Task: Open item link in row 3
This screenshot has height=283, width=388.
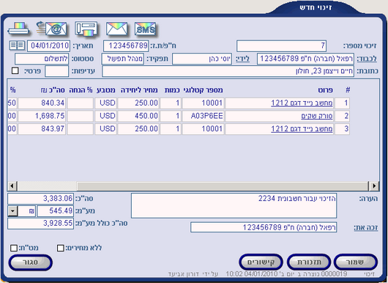Action: click(302, 129)
